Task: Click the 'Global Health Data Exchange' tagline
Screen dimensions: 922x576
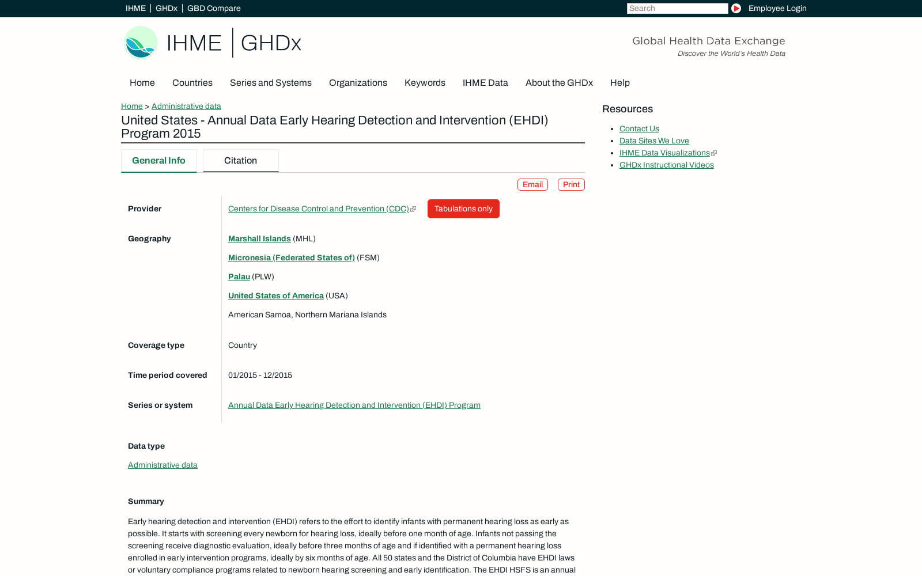Action: (x=709, y=41)
